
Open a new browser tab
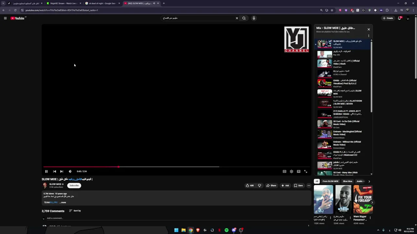click(164, 3)
